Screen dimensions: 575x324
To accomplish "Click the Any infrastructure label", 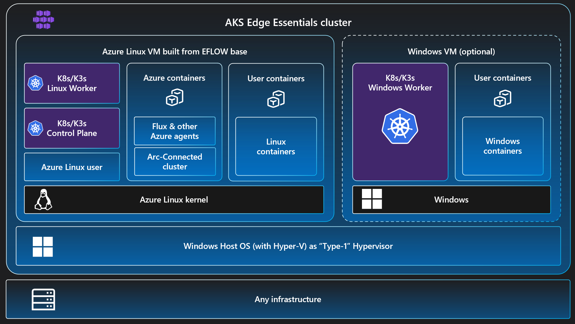I will click(x=288, y=299).
